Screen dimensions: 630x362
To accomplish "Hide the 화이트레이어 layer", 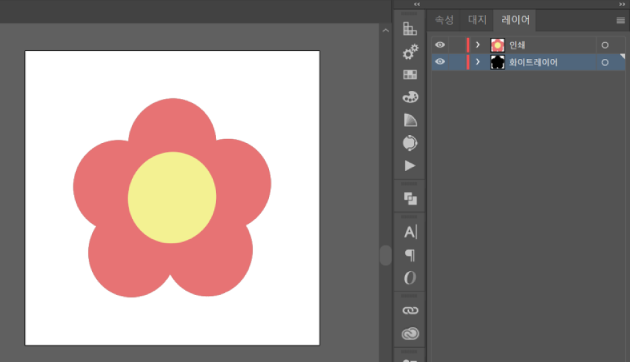I will tap(440, 62).
